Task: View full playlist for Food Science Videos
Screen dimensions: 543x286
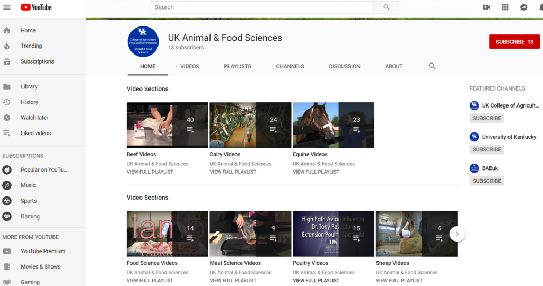Action: click(x=150, y=281)
